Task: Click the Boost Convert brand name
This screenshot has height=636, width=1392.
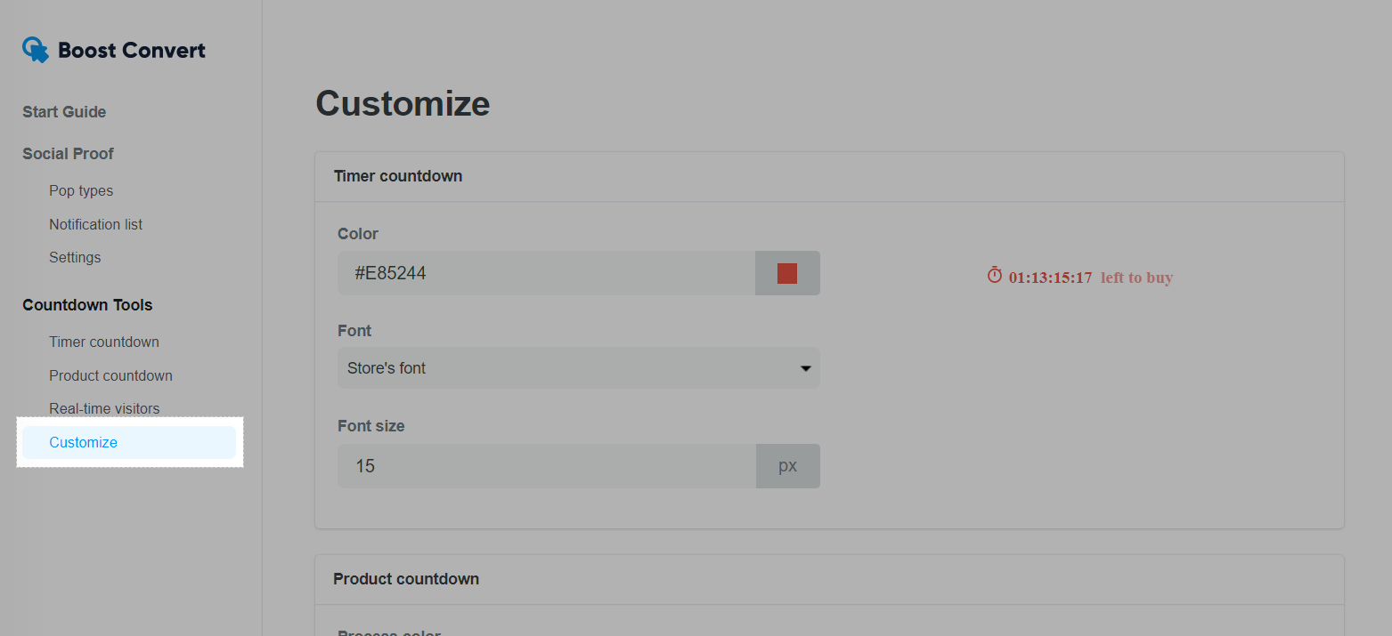Action: [132, 51]
